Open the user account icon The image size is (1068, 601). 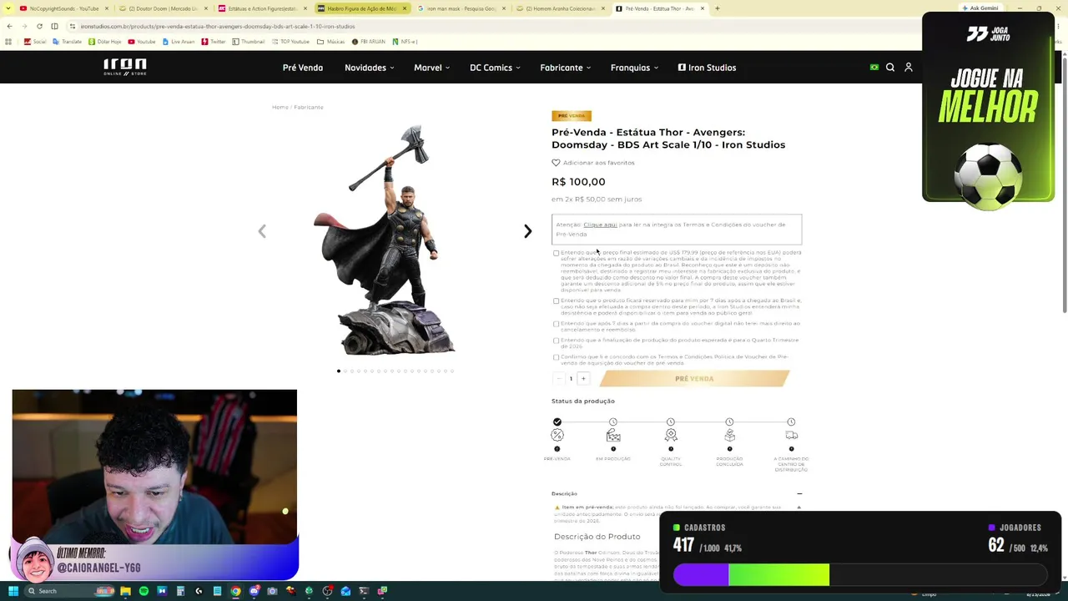click(x=909, y=68)
